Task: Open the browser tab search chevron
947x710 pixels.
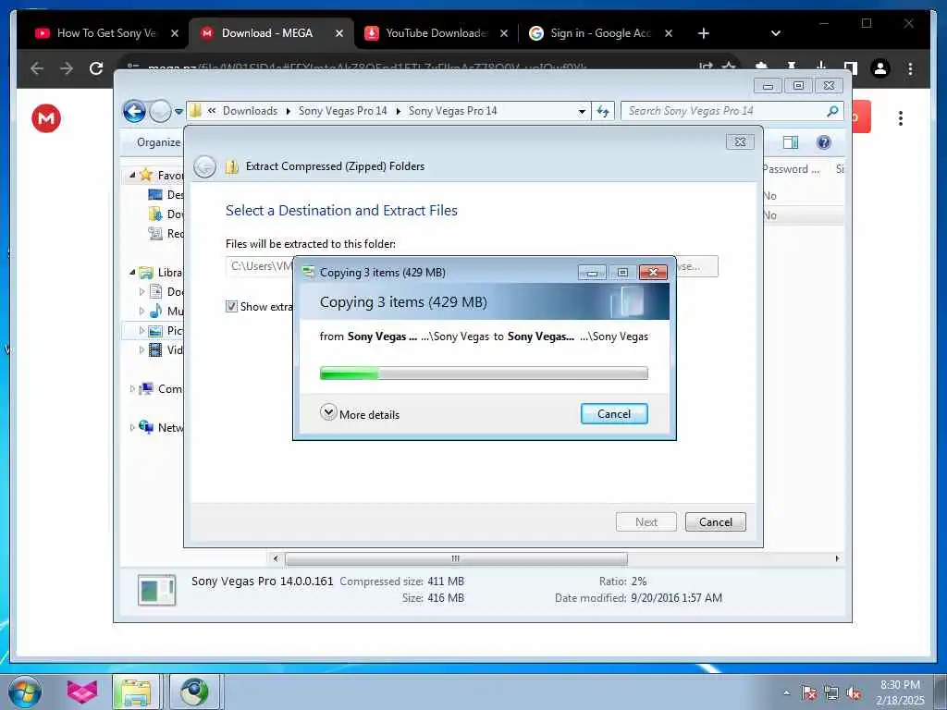Action: 776,33
